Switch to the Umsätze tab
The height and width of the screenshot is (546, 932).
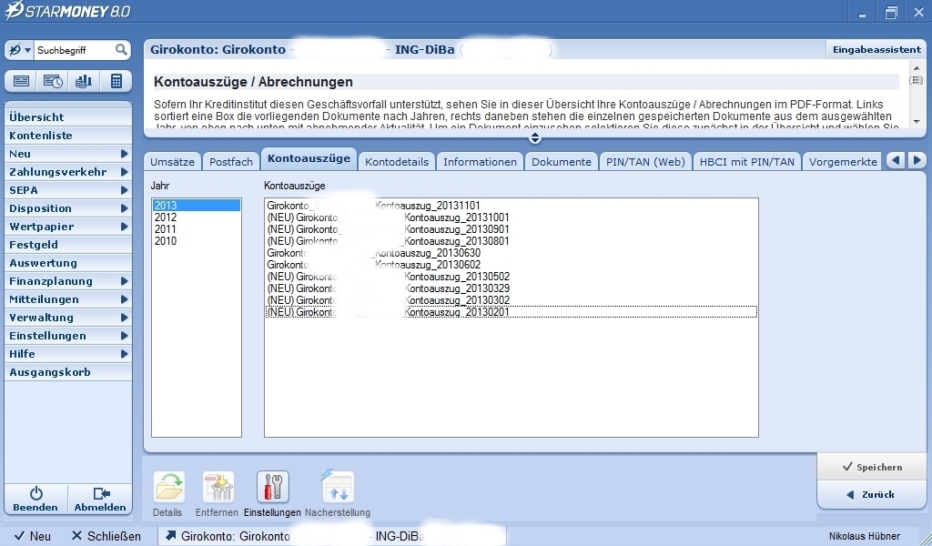172,162
